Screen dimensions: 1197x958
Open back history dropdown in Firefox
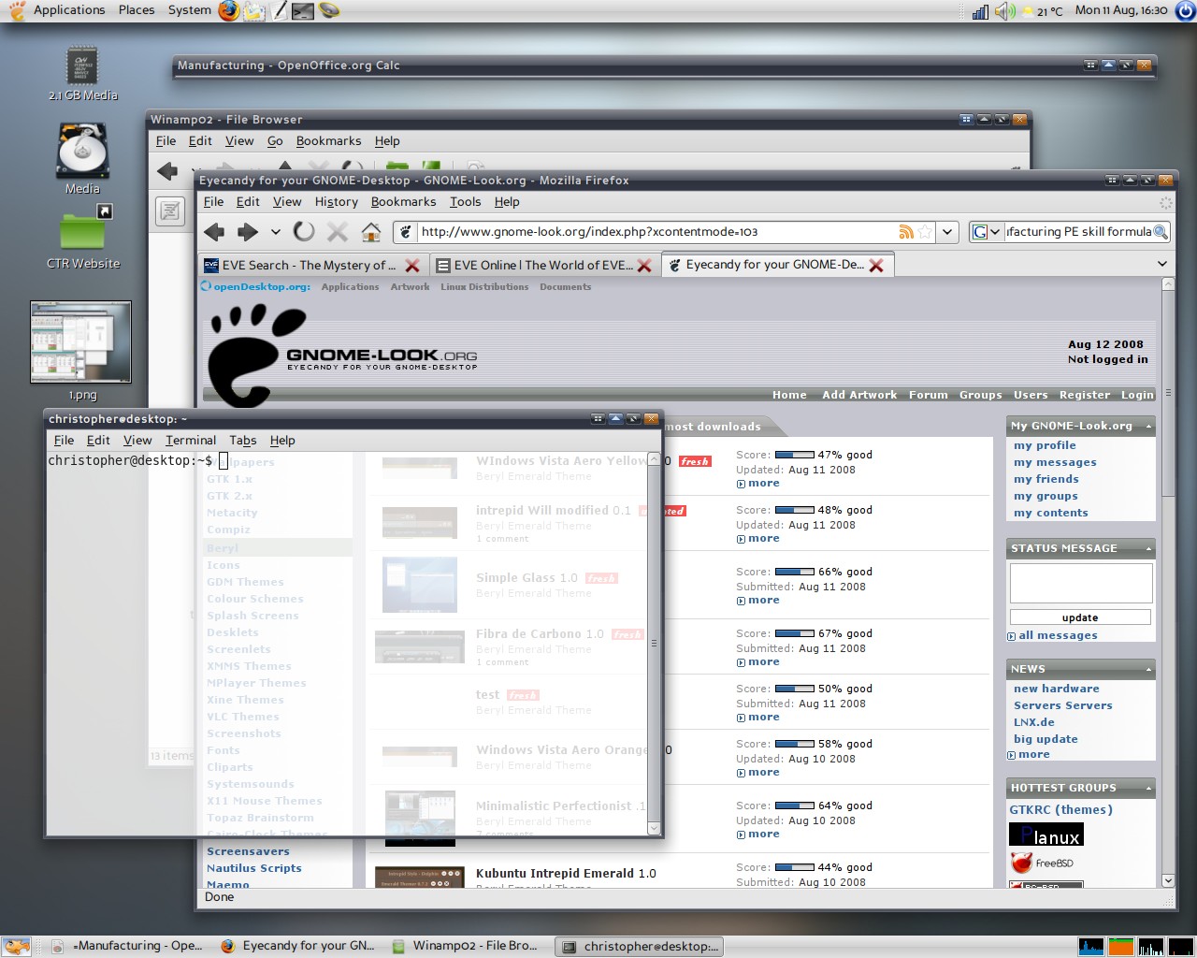[x=275, y=231]
